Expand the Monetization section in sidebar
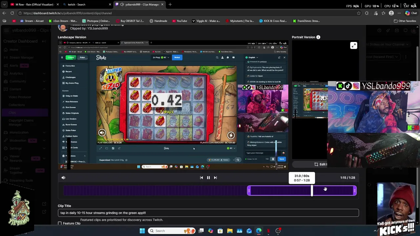Image resolution: width=420 pixels, height=236 pixels. coord(44,132)
